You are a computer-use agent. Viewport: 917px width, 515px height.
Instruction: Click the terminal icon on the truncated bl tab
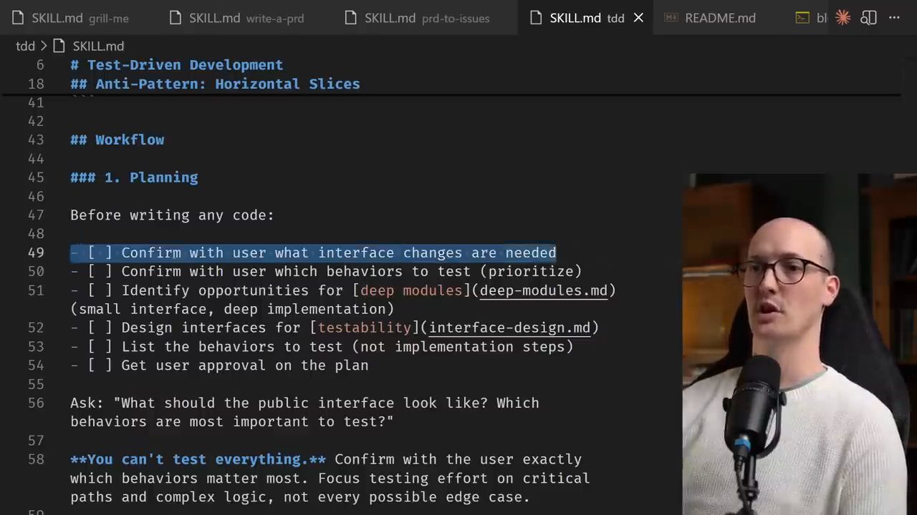click(802, 18)
